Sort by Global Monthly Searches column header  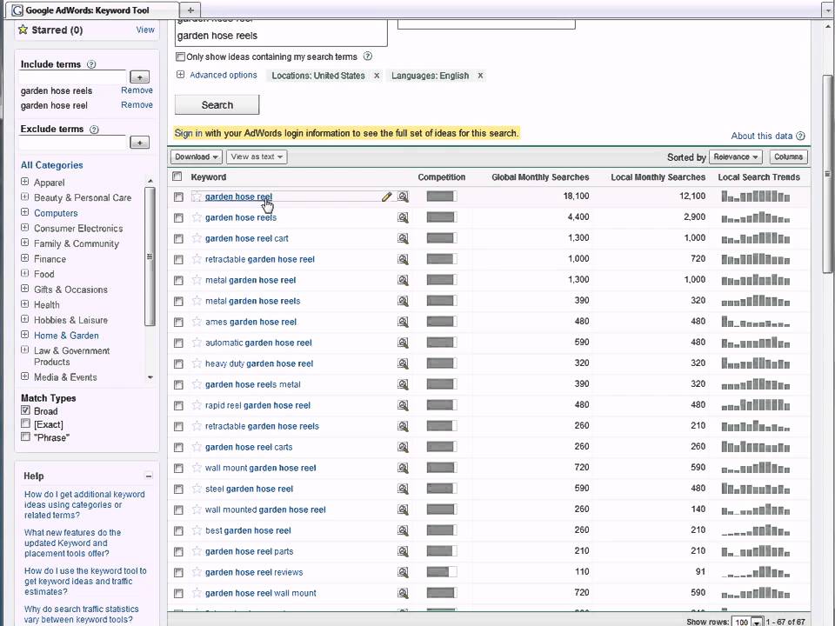(540, 177)
